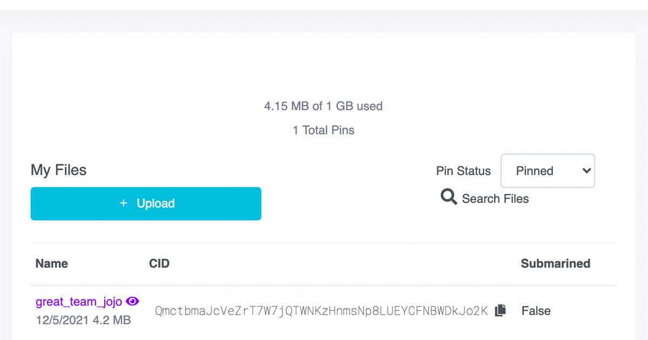The width and height of the screenshot is (648, 340).
Task: Click the CID column header
Action: pyautogui.click(x=159, y=263)
